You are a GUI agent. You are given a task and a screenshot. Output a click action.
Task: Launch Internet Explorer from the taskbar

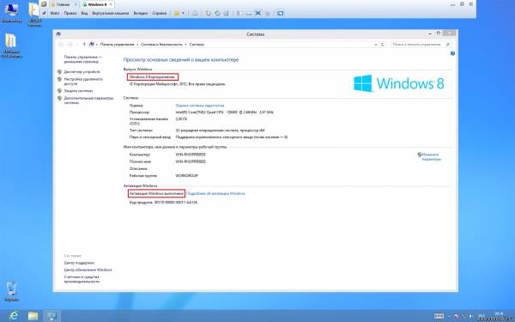tap(14, 316)
